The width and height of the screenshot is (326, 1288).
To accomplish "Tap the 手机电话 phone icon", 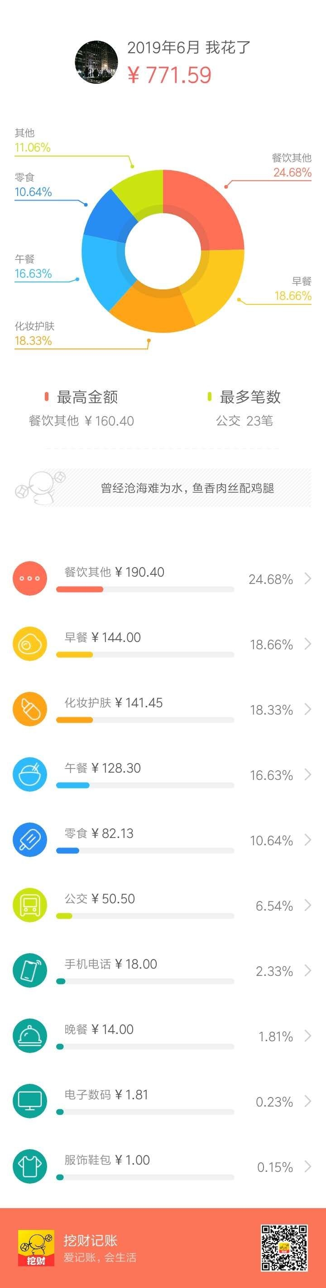I will [x=30, y=970].
